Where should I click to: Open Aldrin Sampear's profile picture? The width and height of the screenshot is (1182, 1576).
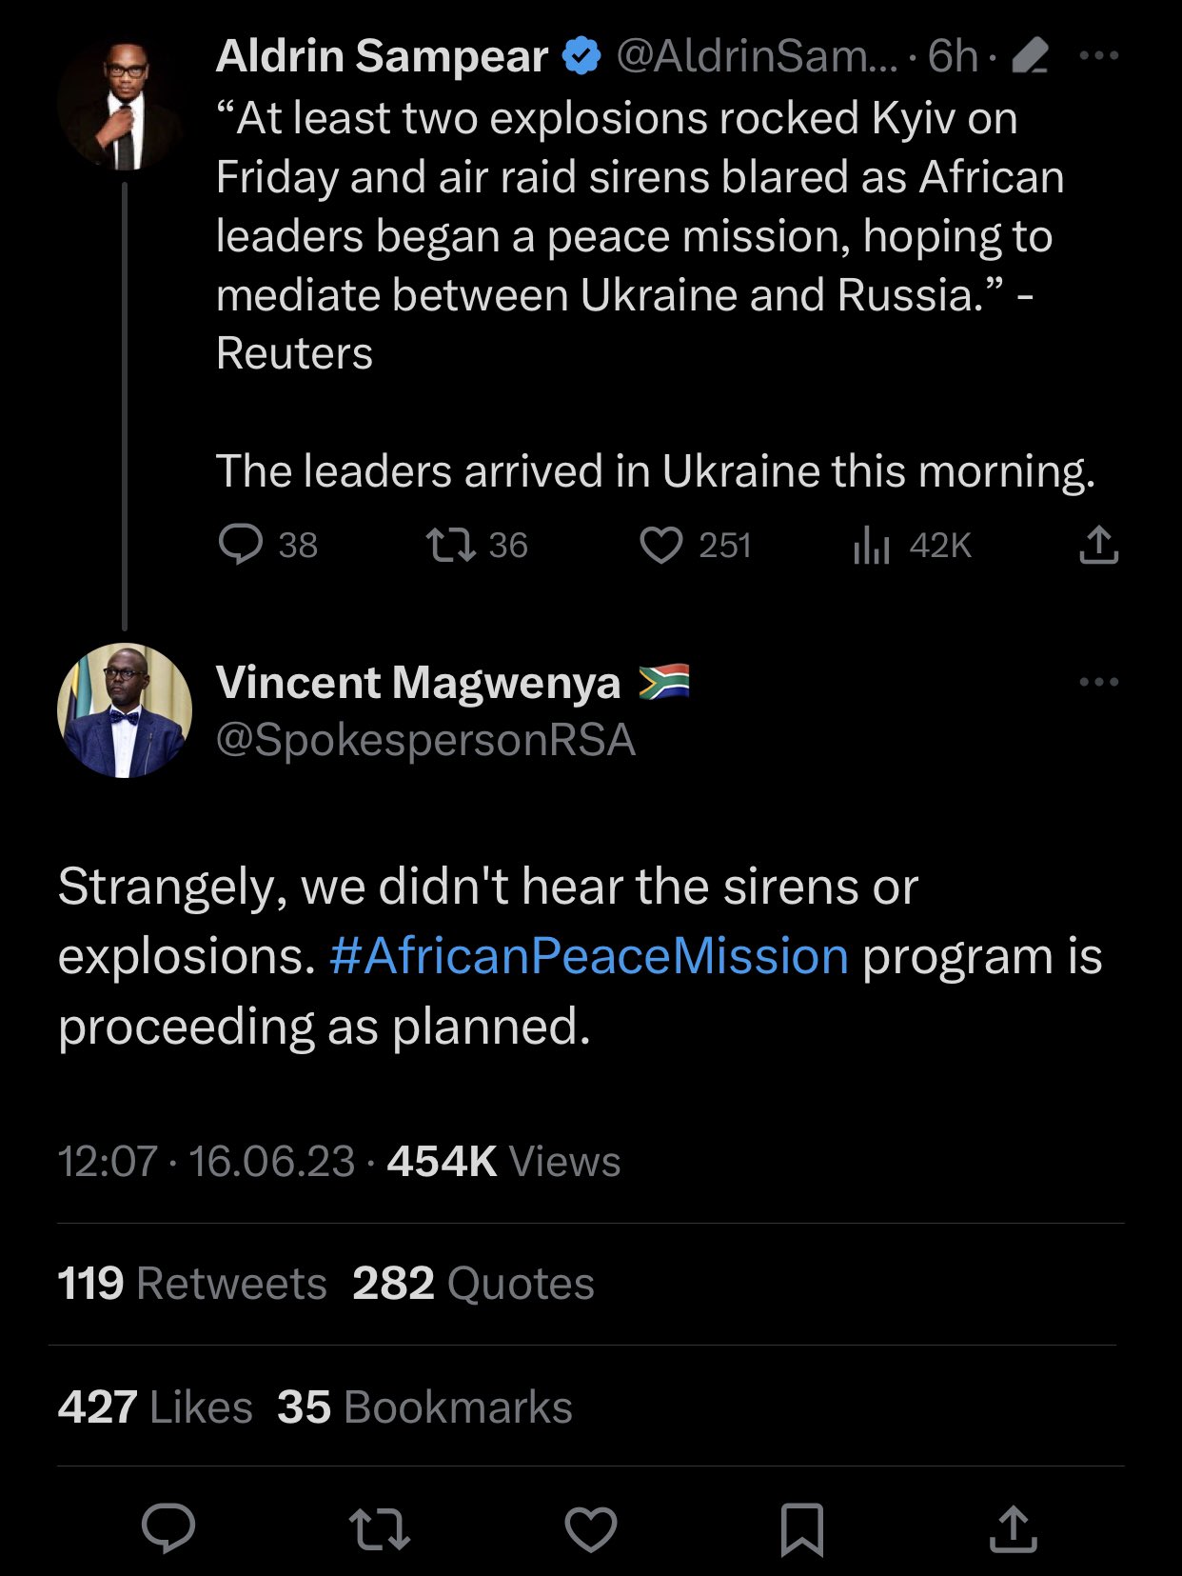pos(124,105)
